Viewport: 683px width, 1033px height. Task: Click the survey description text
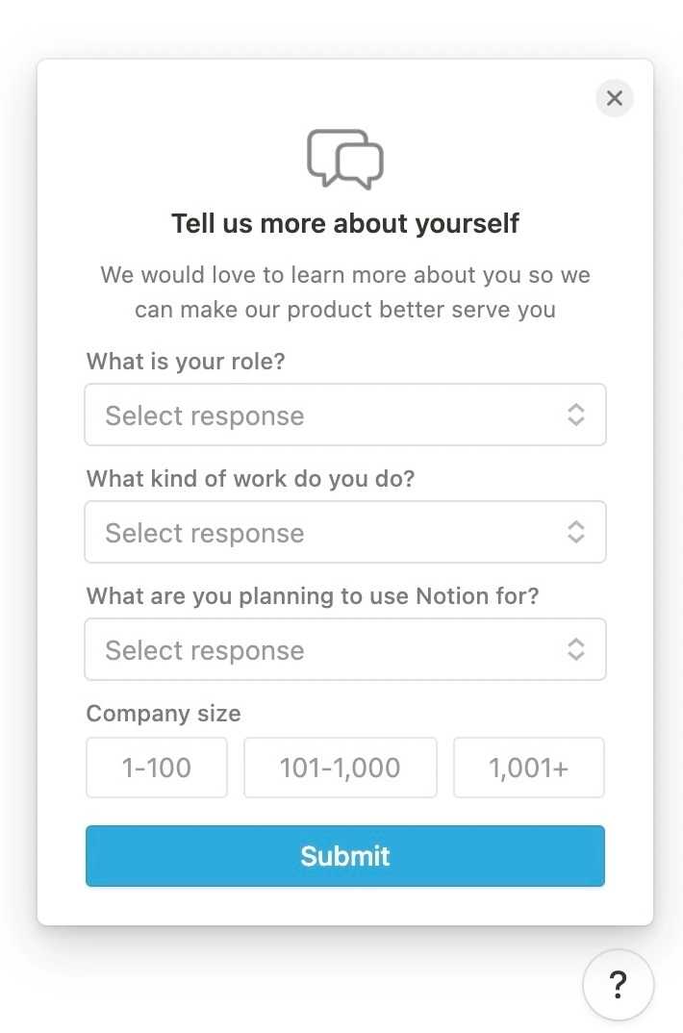tap(344, 291)
